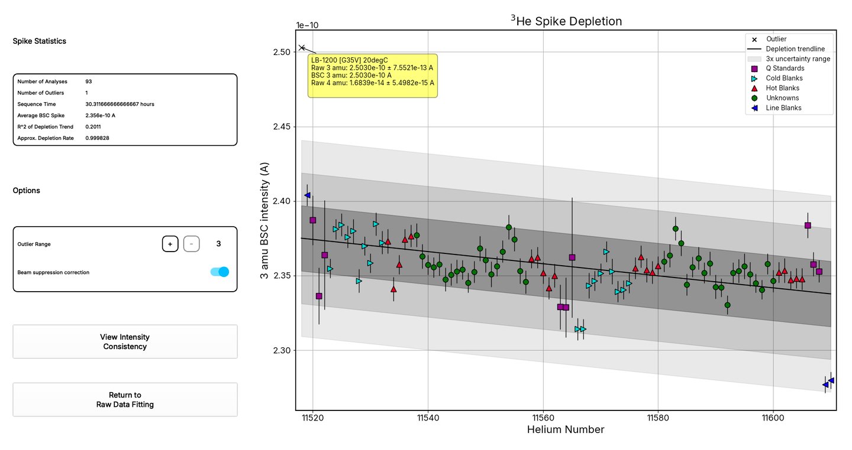
Task: Click the Hot Blanks red triangle legend marker
Action: (753, 88)
